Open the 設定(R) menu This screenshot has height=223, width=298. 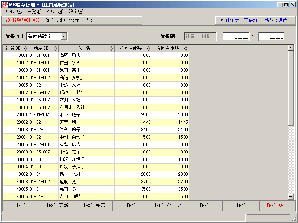pos(76,12)
